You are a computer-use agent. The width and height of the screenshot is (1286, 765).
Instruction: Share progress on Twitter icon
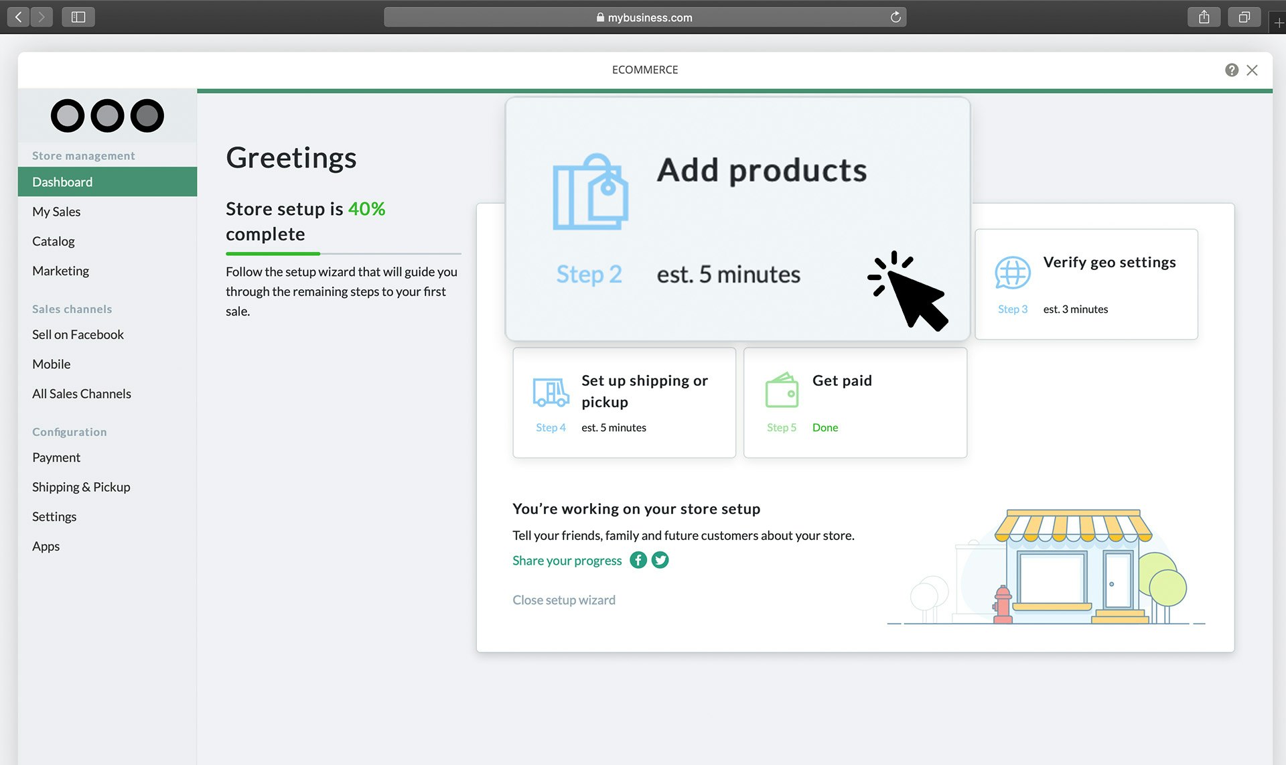coord(660,560)
